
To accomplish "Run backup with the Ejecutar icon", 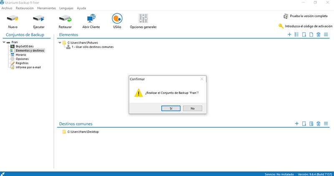I will click(38, 18).
